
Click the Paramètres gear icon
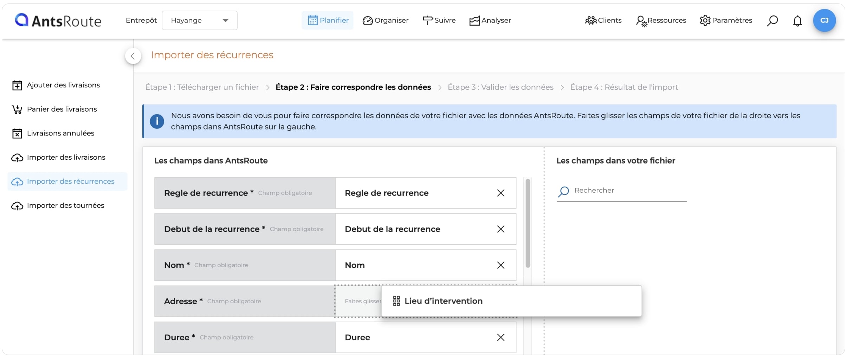coord(705,20)
